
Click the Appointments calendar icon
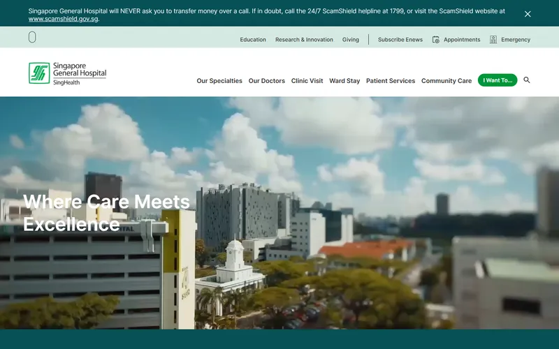[x=435, y=40]
